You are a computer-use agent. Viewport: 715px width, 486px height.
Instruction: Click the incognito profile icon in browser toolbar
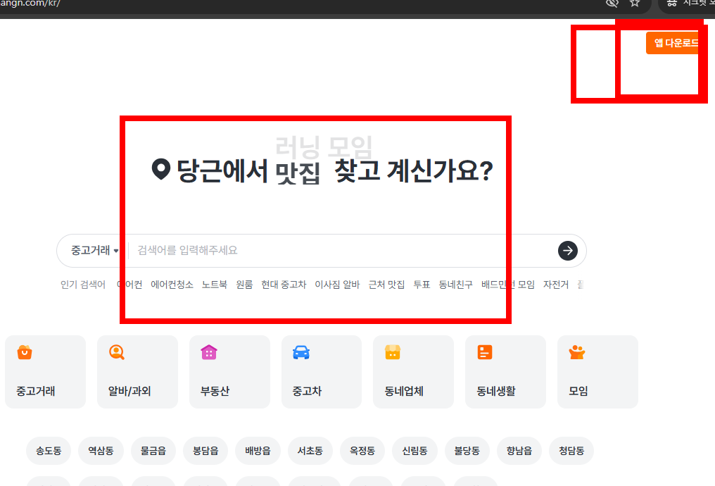coord(672,4)
